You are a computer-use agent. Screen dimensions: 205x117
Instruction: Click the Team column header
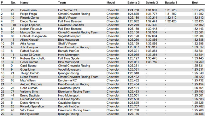pyautogui.click(x=62, y=3)
